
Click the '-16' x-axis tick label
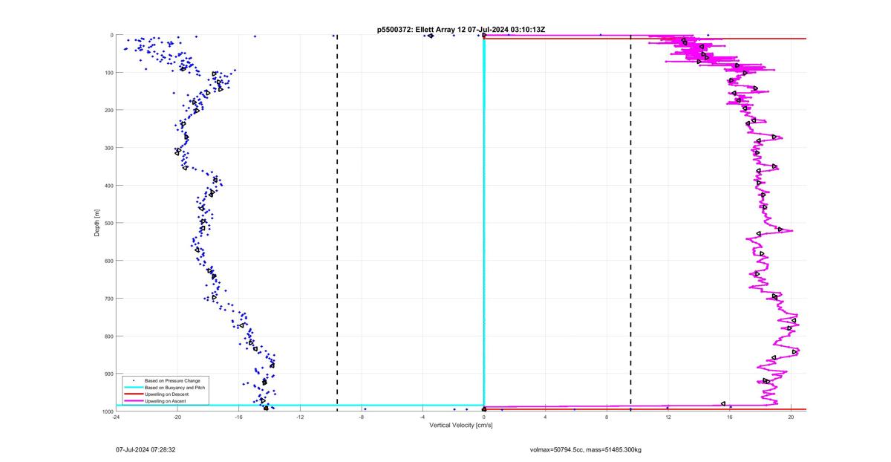[x=238, y=417]
